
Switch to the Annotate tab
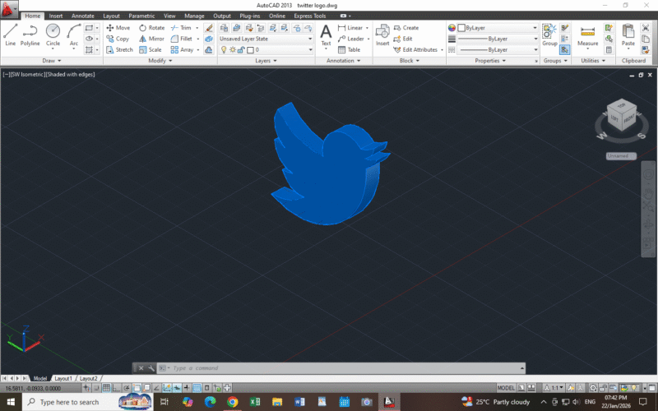click(x=83, y=16)
